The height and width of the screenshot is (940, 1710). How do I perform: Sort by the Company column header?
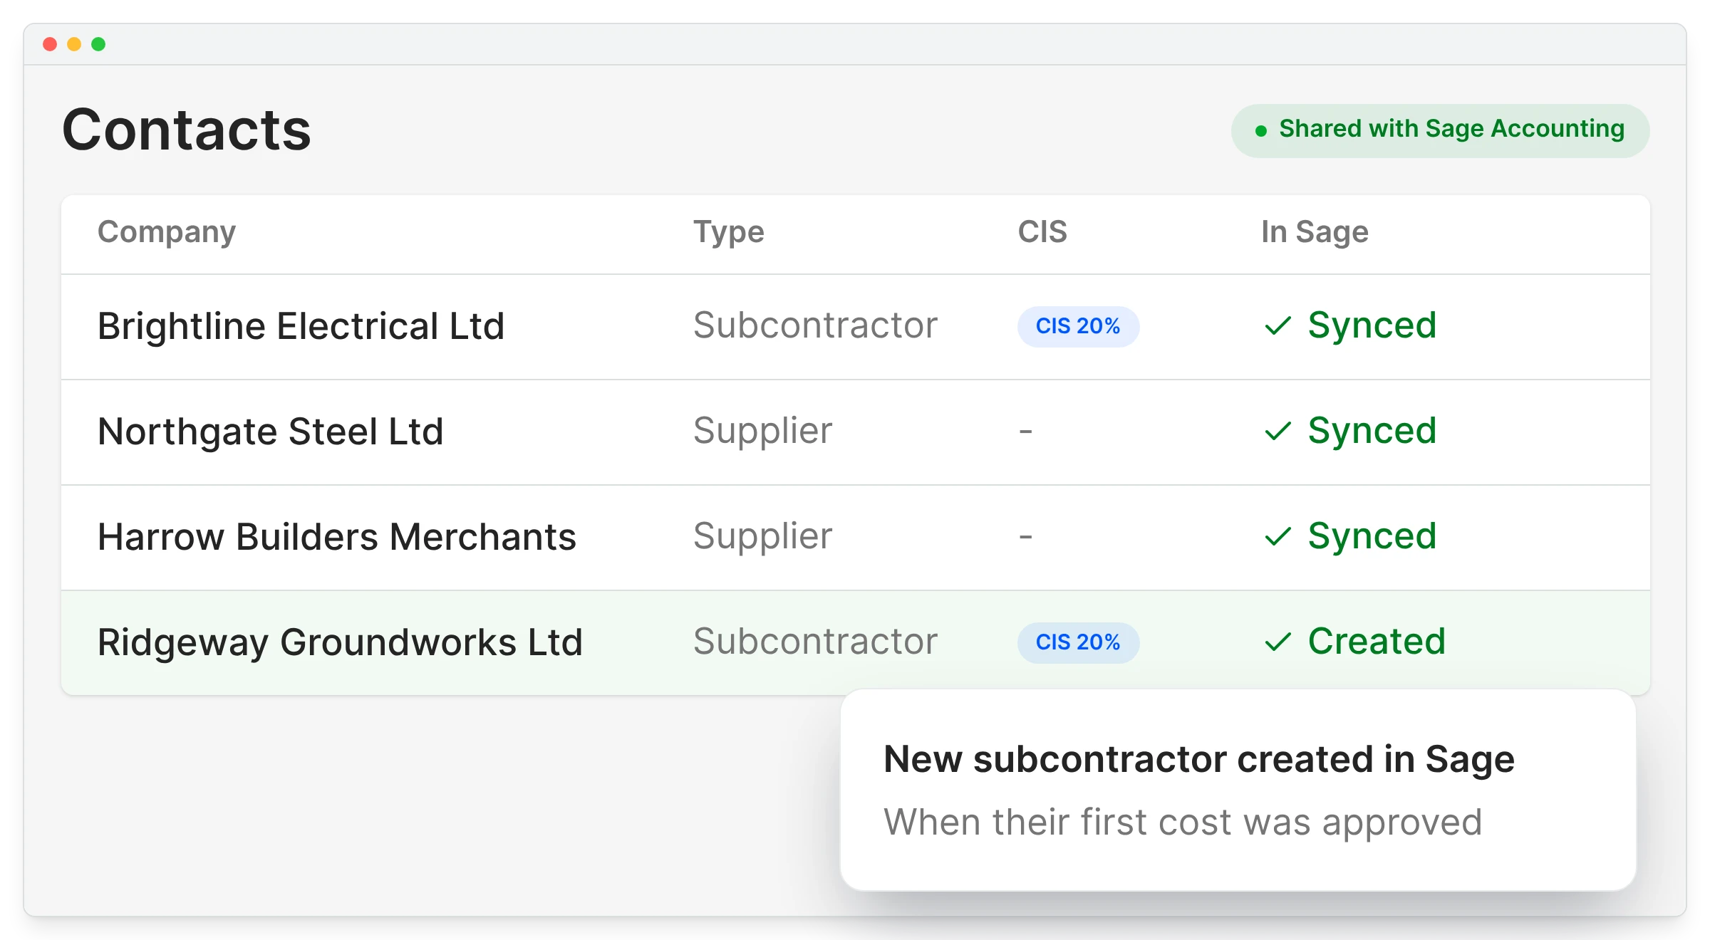click(167, 232)
